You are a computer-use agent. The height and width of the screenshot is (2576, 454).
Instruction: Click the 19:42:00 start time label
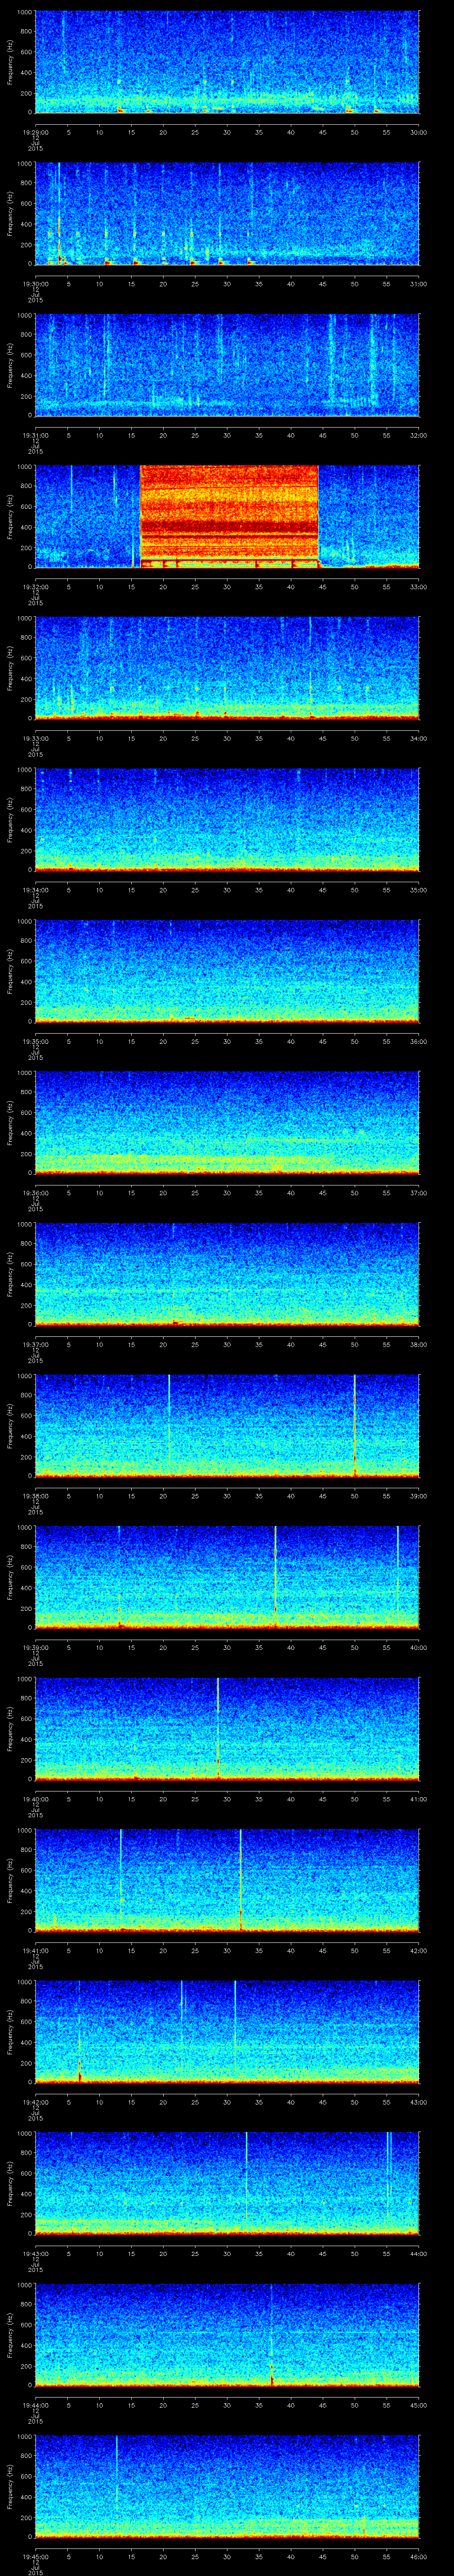35,2102
